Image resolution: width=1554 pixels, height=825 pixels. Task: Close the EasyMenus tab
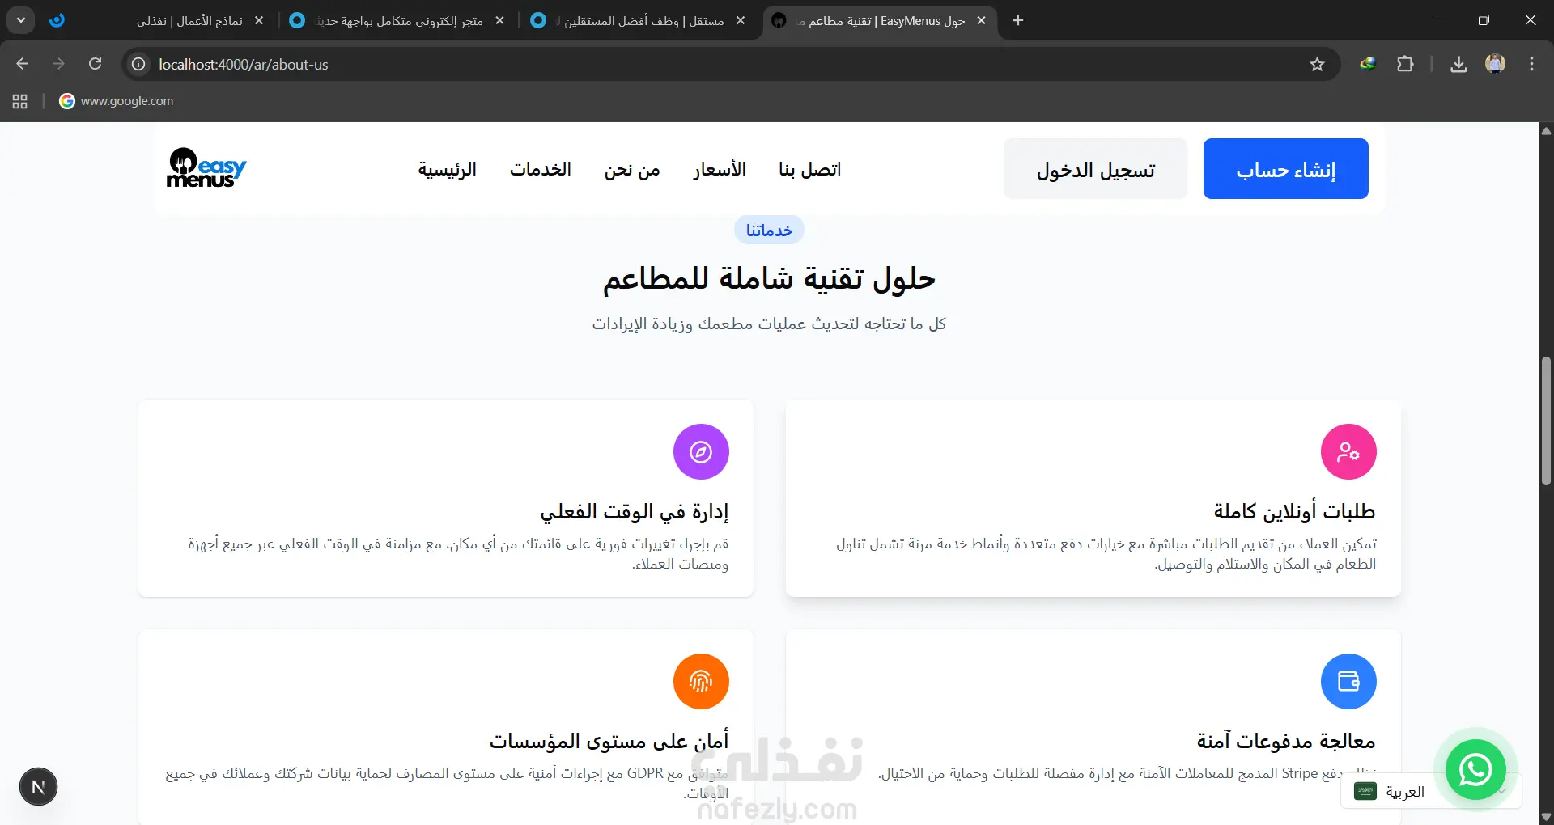981,20
